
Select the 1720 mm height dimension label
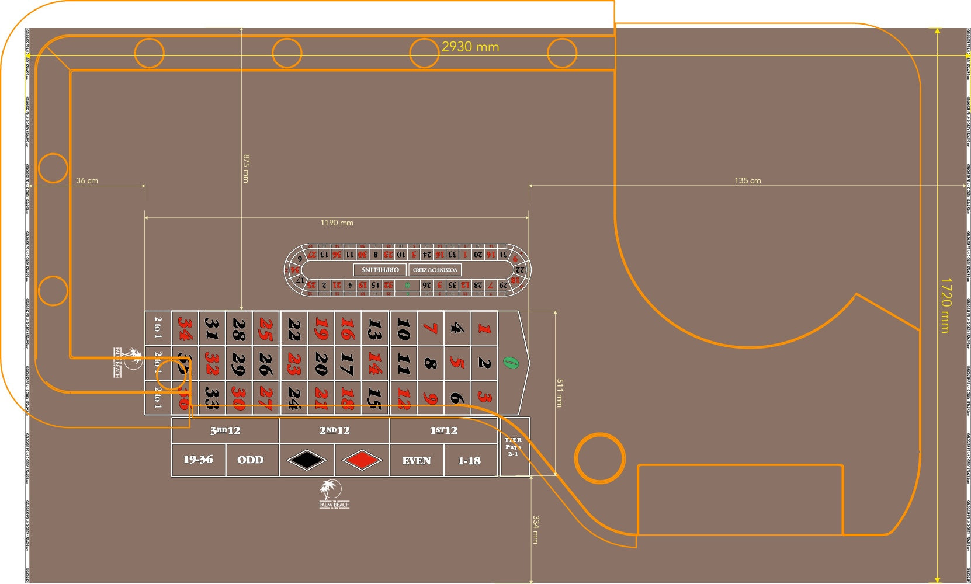[x=946, y=305]
